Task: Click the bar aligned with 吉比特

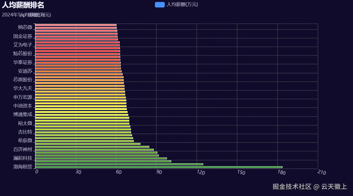Action: click(x=83, y=132)
